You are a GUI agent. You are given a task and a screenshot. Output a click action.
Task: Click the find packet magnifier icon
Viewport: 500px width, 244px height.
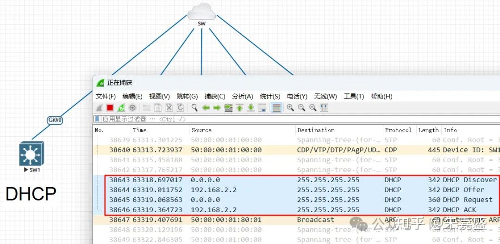[194, 108]
